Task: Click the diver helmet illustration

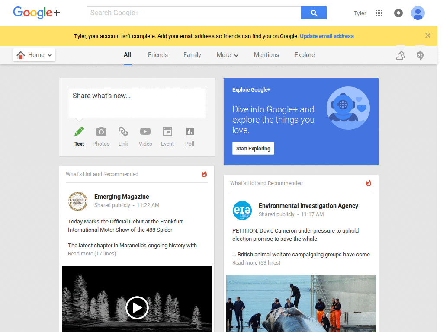Action: [x=348, y=108]
